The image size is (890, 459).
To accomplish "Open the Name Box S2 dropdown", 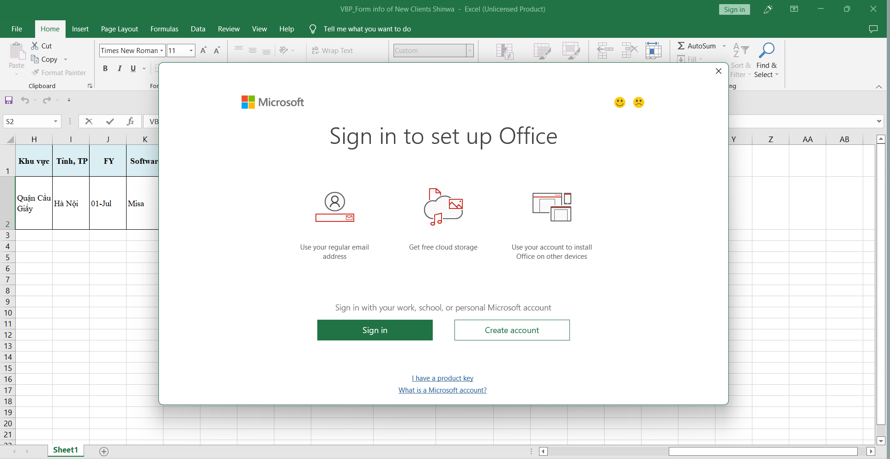I will click(x=55, y=121).
